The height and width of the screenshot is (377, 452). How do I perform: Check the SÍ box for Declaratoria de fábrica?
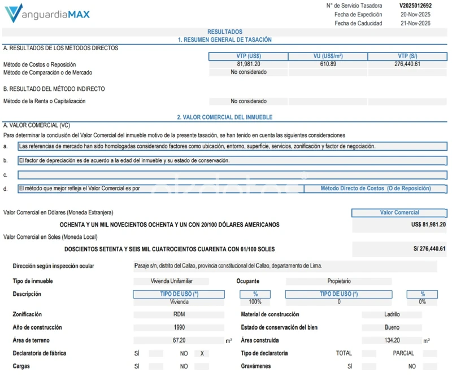coord(156,353)
